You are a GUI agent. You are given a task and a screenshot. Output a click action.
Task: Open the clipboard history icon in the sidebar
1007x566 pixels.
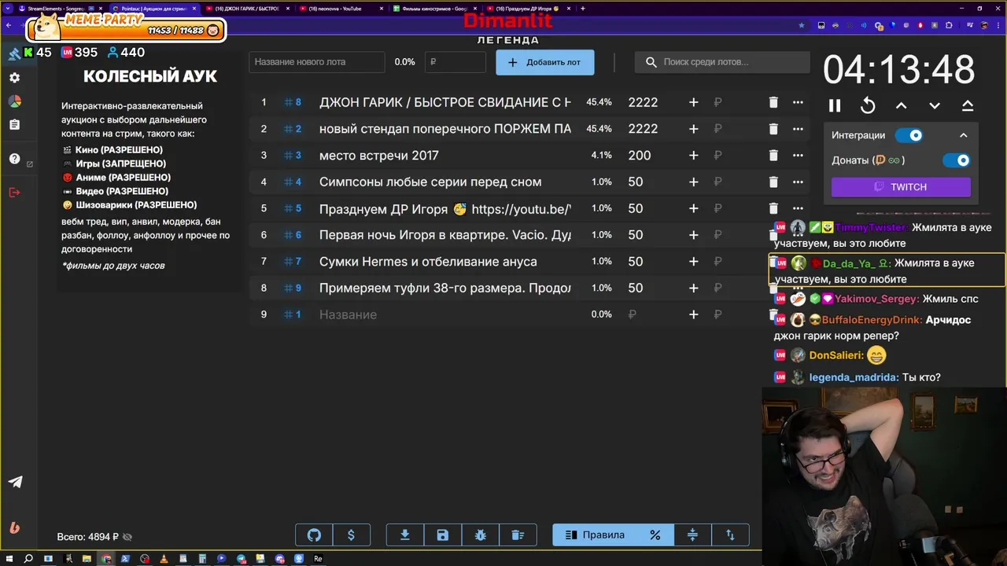coord(14,125)
